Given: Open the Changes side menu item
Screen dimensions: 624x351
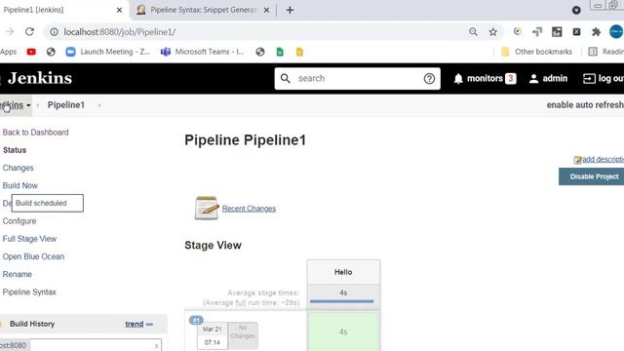Looking at the screenshot, I should tap(18, 168).
